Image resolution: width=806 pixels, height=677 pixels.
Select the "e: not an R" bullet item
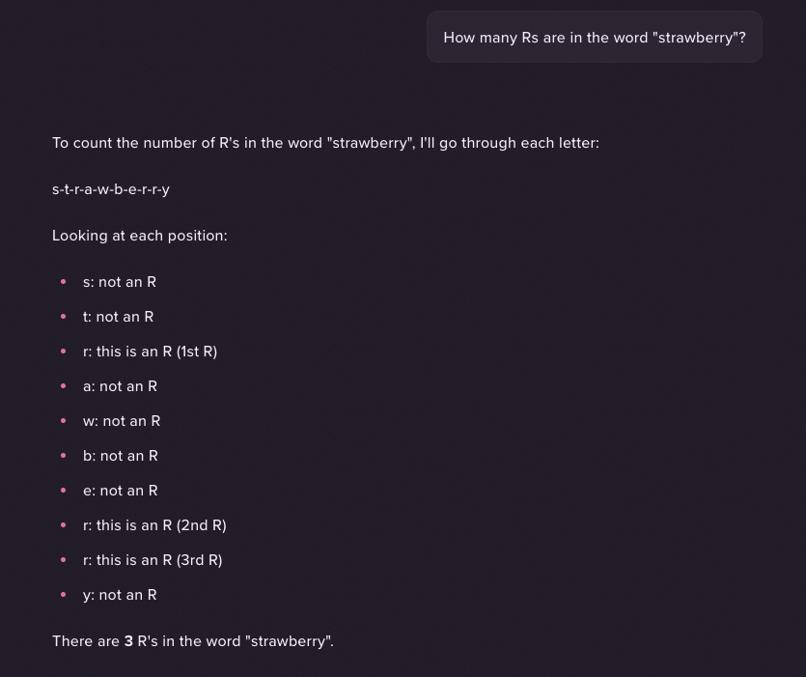121,491
